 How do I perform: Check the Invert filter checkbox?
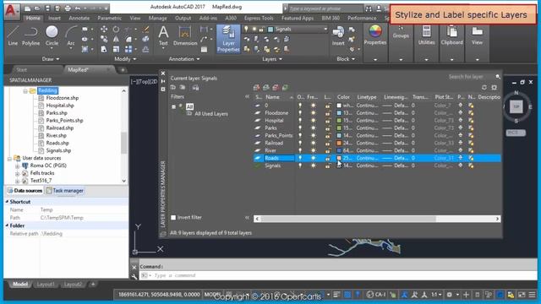click(x=173, y=218)
